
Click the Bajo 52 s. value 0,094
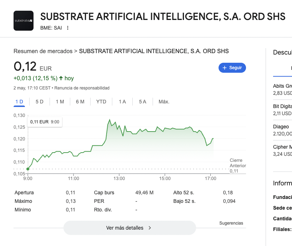click(x=229, y=201)
